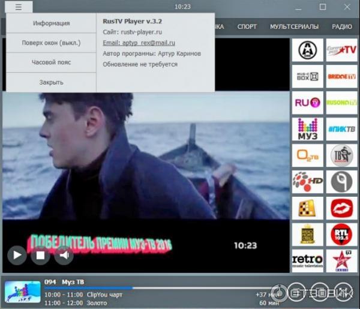
Task: Stop the video playback
Action: coord(40,255)
